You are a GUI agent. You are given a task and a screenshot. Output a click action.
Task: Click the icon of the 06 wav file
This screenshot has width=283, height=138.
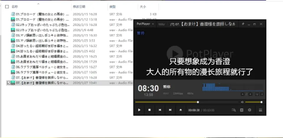point(13,72)
